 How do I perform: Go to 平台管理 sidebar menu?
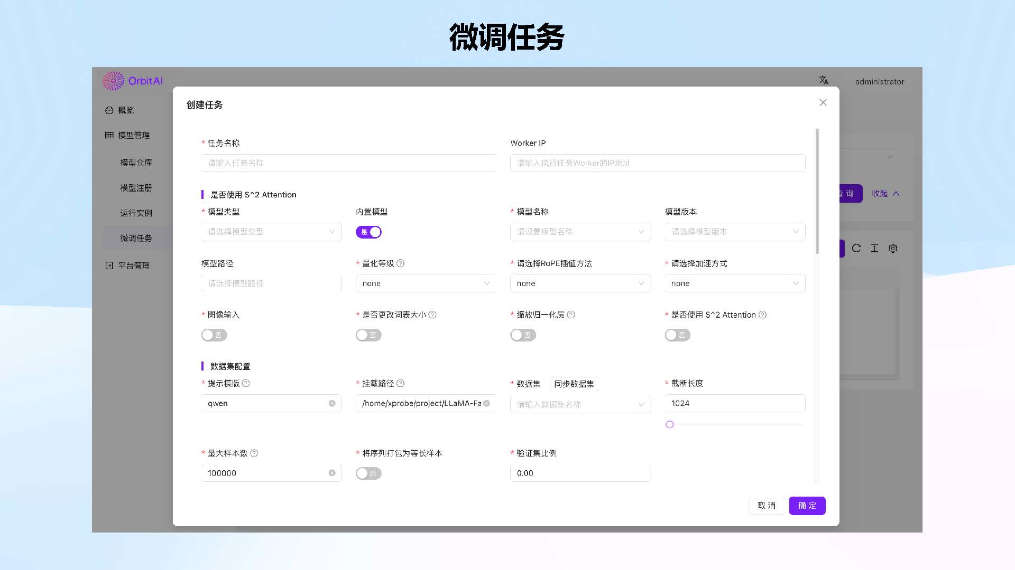[x=133, y=265]
